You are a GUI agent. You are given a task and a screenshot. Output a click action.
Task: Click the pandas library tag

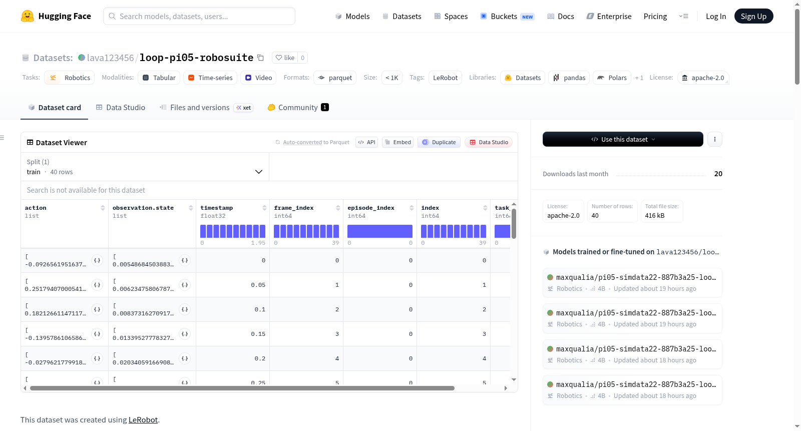pyautogui.click(x=569, y=78)
